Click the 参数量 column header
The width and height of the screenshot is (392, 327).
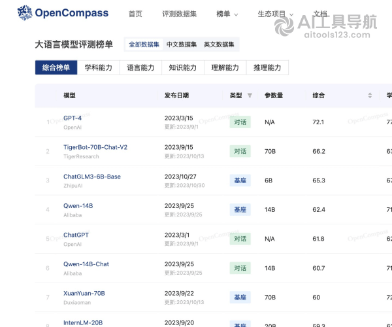pyautogui.click(x=274, y=95)
